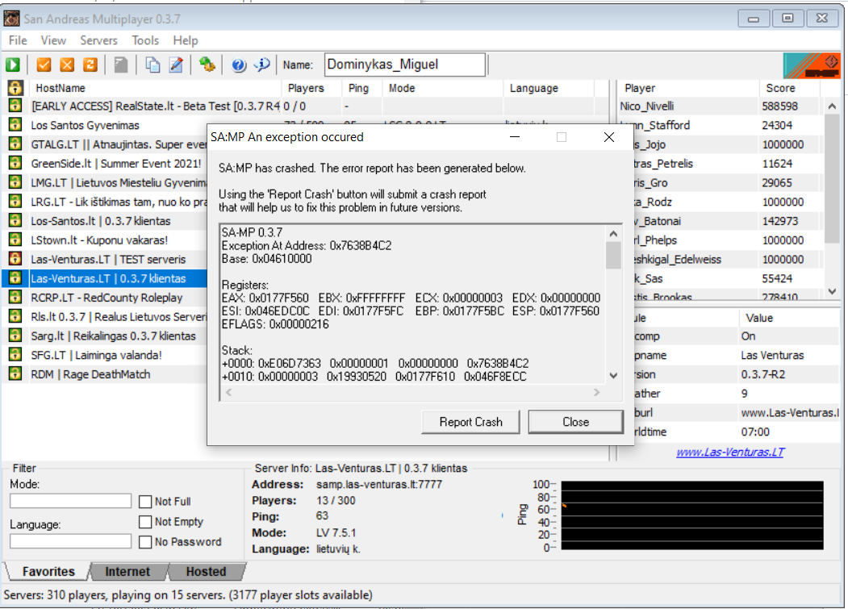848x609 pixels.
Task: Click the edit properties pencil icon
Action: [x=177, y=65]
